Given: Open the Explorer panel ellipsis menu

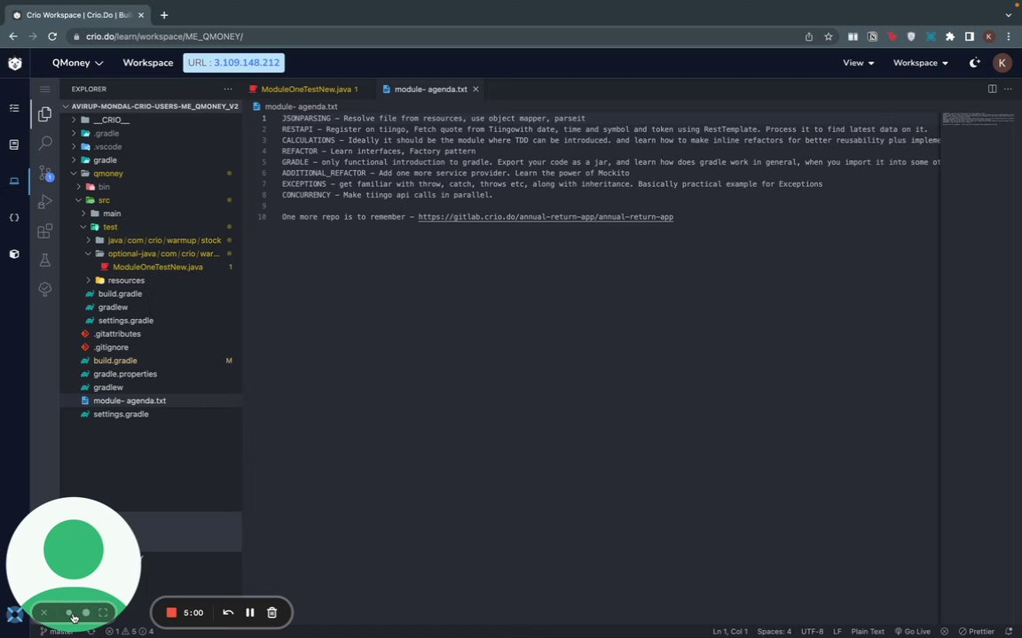Looking at the screenshot, I should click(227, 89).
